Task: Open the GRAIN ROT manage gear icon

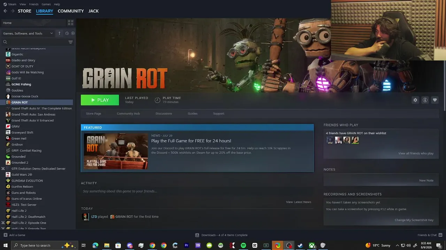Action: 415,100
